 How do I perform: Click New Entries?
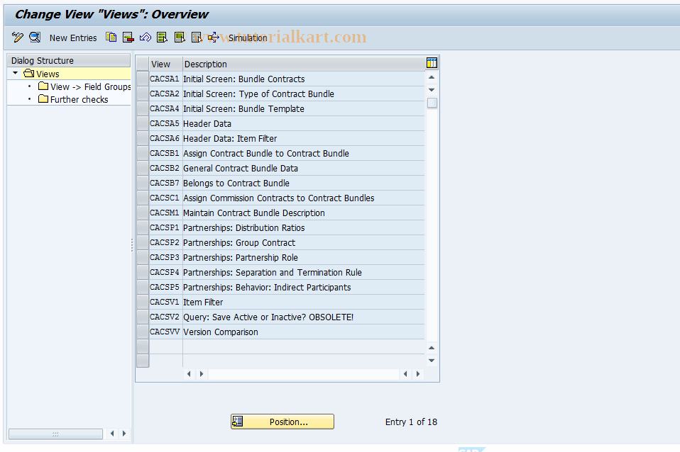tap(73, 38)
